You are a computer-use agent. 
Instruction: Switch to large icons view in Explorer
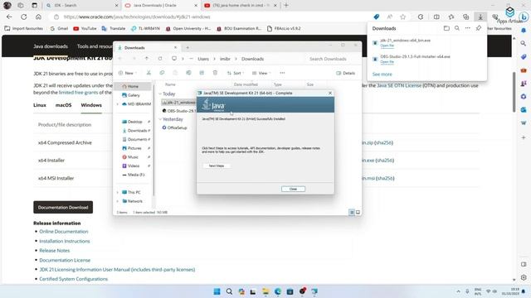click(358, 212)
